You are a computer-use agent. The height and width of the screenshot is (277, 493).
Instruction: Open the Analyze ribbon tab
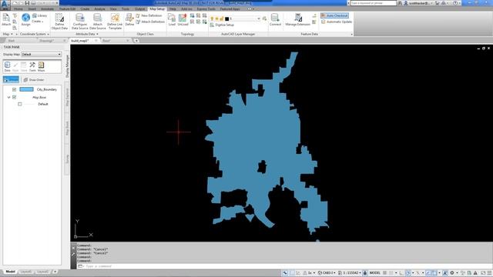(x=99, y=9)
